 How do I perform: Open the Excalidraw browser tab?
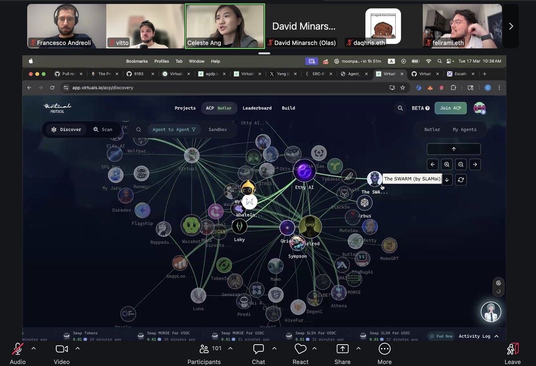click(x=460, y=74)
